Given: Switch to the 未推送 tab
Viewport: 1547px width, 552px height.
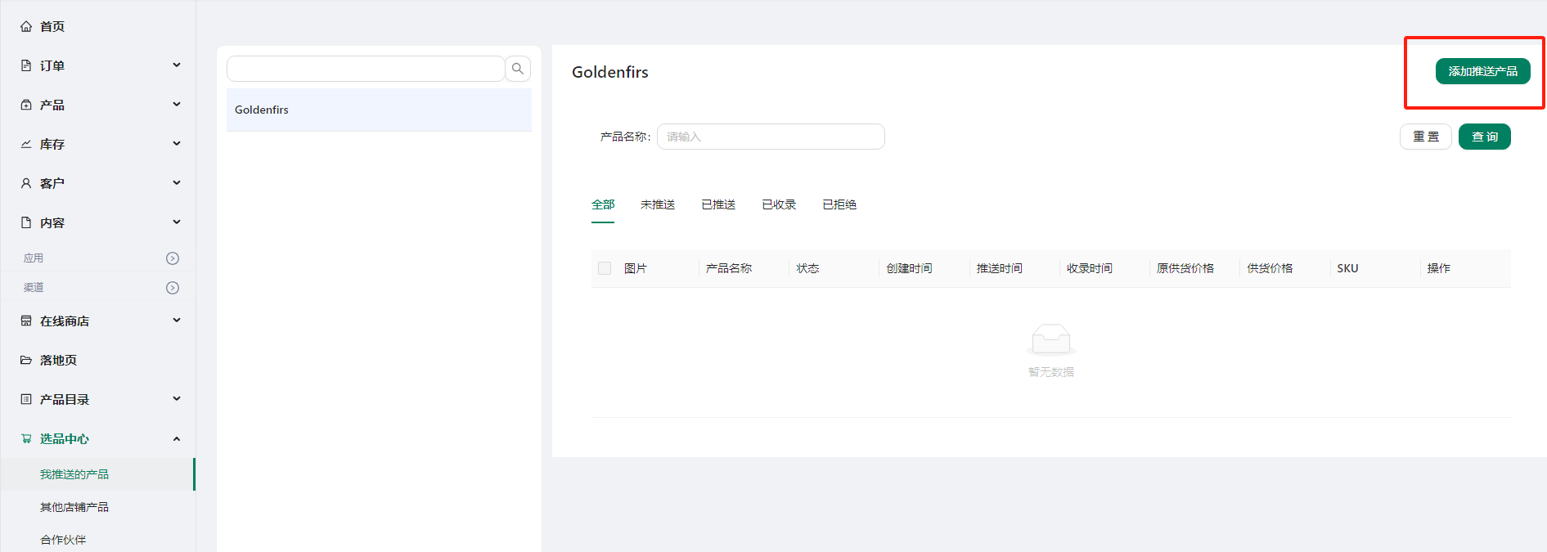Looking at the screenshot, I should pyautogui.click(x=658, y=204).
